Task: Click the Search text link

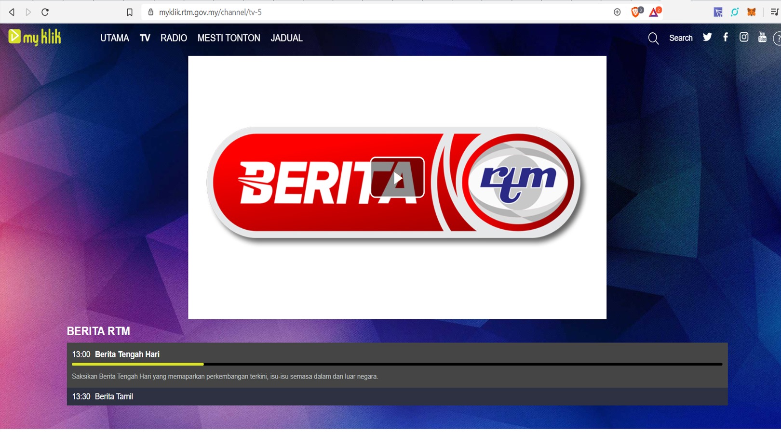Action: (x=681, y=38)
